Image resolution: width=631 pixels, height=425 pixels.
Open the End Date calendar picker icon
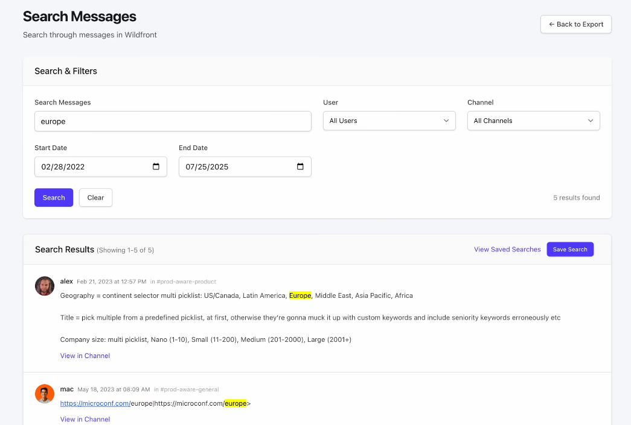pos(301,166)
